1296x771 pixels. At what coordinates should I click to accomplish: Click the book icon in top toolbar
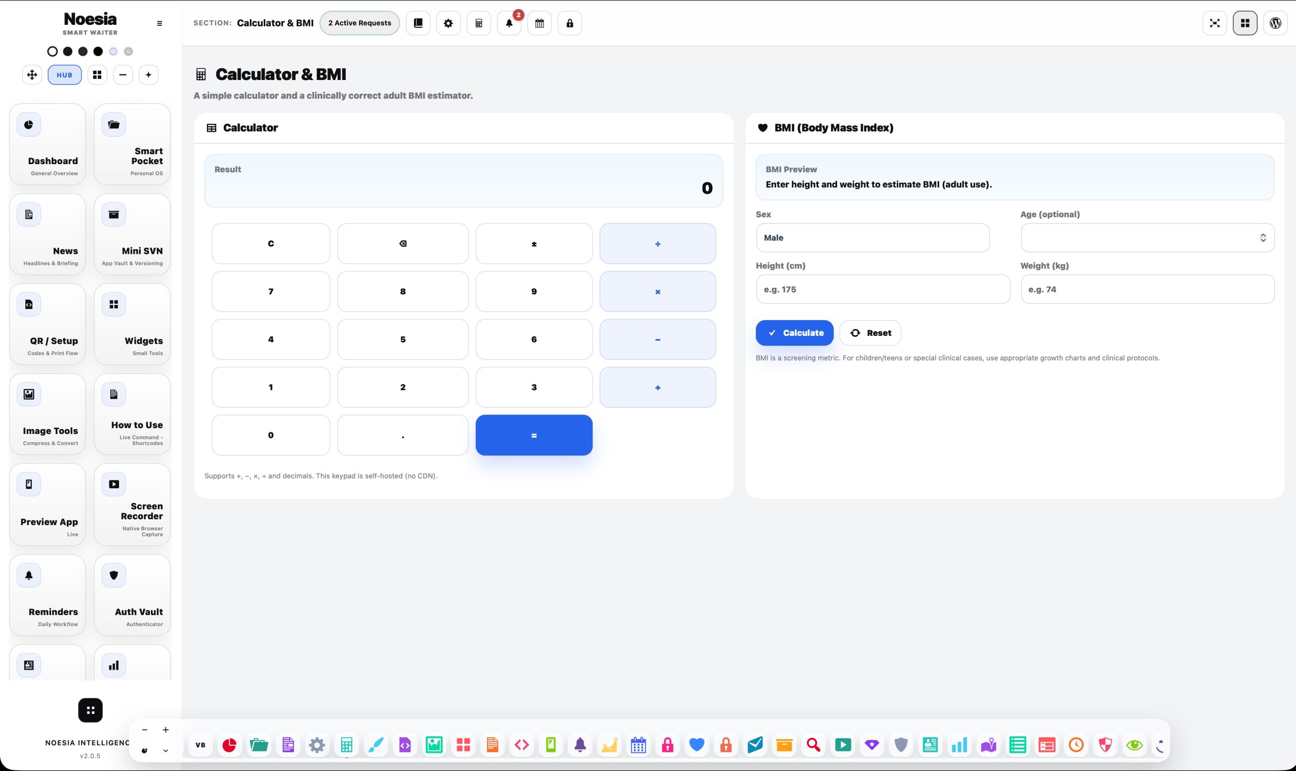point(418,23)
